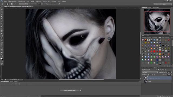This screenshot has height=97, width=173.
Task: Select the Path Selection tool
Action: click(x=2, y=48)
